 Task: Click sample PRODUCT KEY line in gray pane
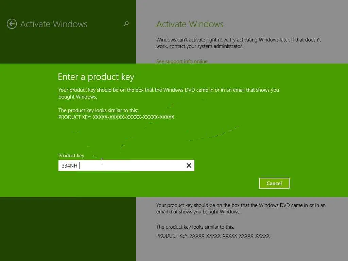pos(213,236)
